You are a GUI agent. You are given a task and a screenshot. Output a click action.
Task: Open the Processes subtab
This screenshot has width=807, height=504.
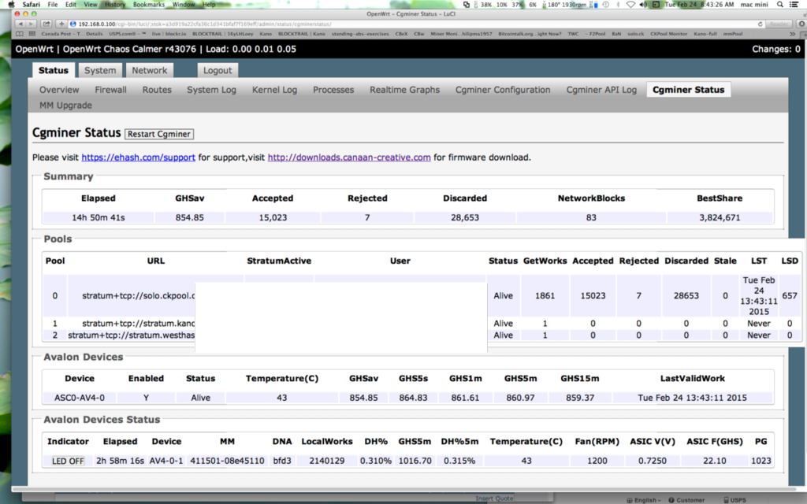(333, 90)
